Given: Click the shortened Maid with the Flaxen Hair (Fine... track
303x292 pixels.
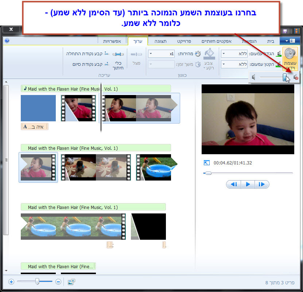Looking at the screenshot, I should tap(58, 266).
